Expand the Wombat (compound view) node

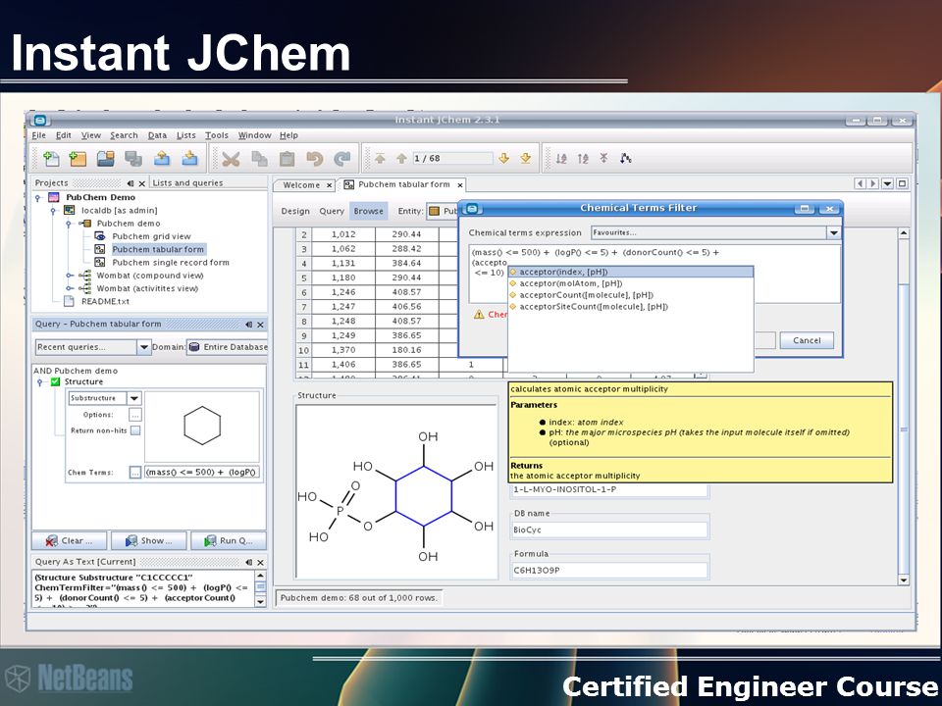point(69,276)
